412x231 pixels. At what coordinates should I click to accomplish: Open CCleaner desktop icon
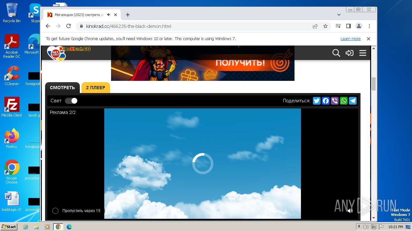[x=12, y=76]
